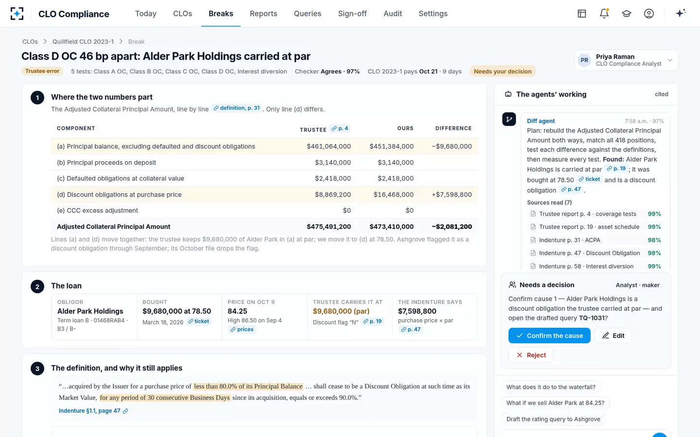Open the sparkle AI assistant icon

tap(681, 13)
